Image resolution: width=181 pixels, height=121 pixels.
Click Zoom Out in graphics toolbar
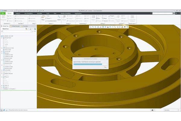coord(95,27)
